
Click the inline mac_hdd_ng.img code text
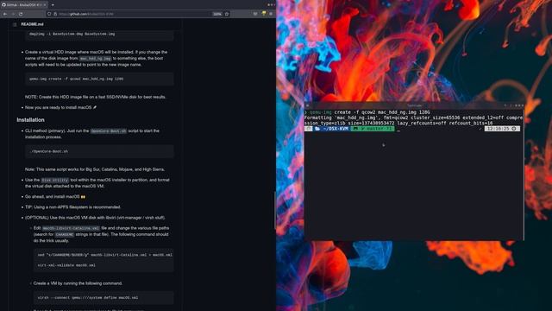click(95, 59)
